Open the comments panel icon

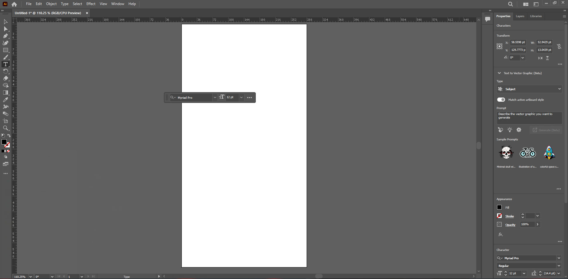[x=487, y=19]
